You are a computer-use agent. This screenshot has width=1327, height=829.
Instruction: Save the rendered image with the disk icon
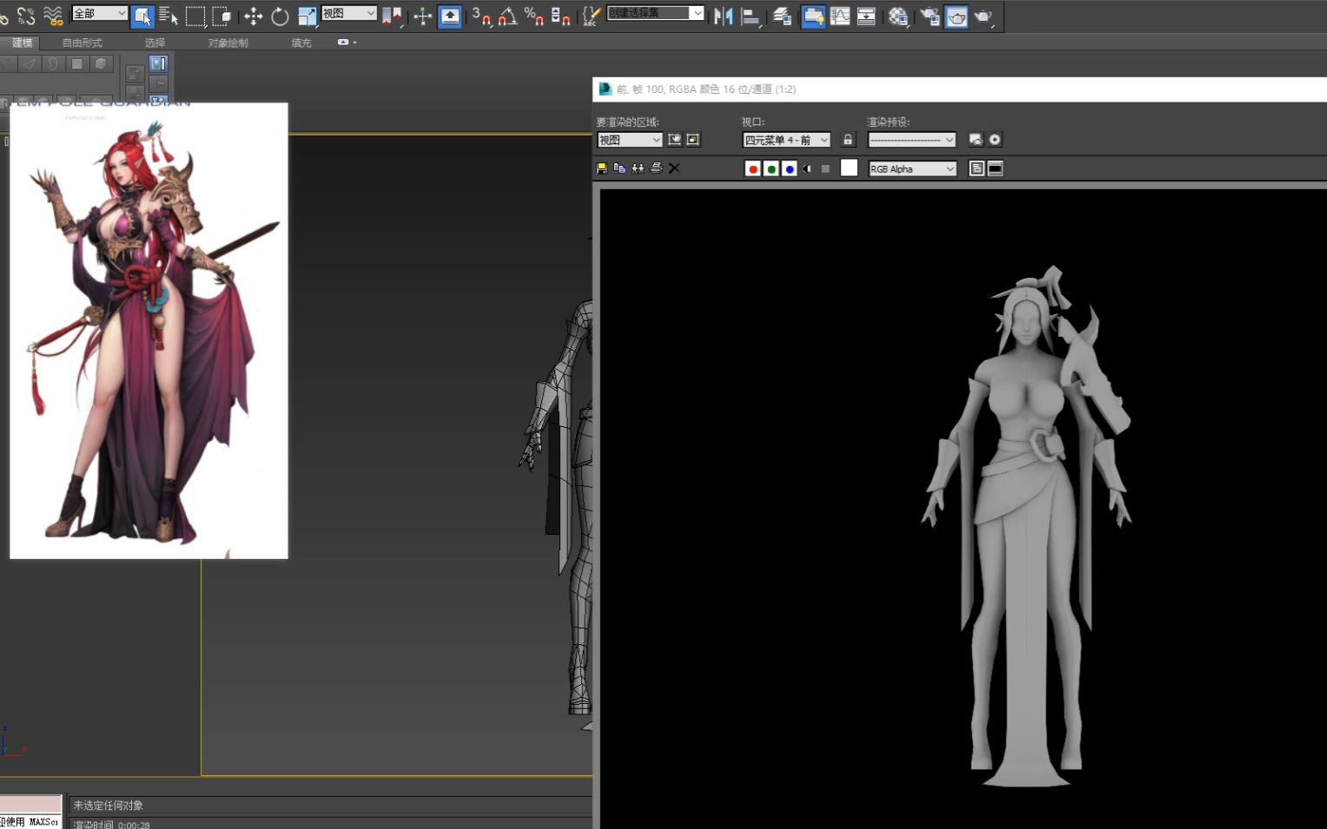coord(602,168)
